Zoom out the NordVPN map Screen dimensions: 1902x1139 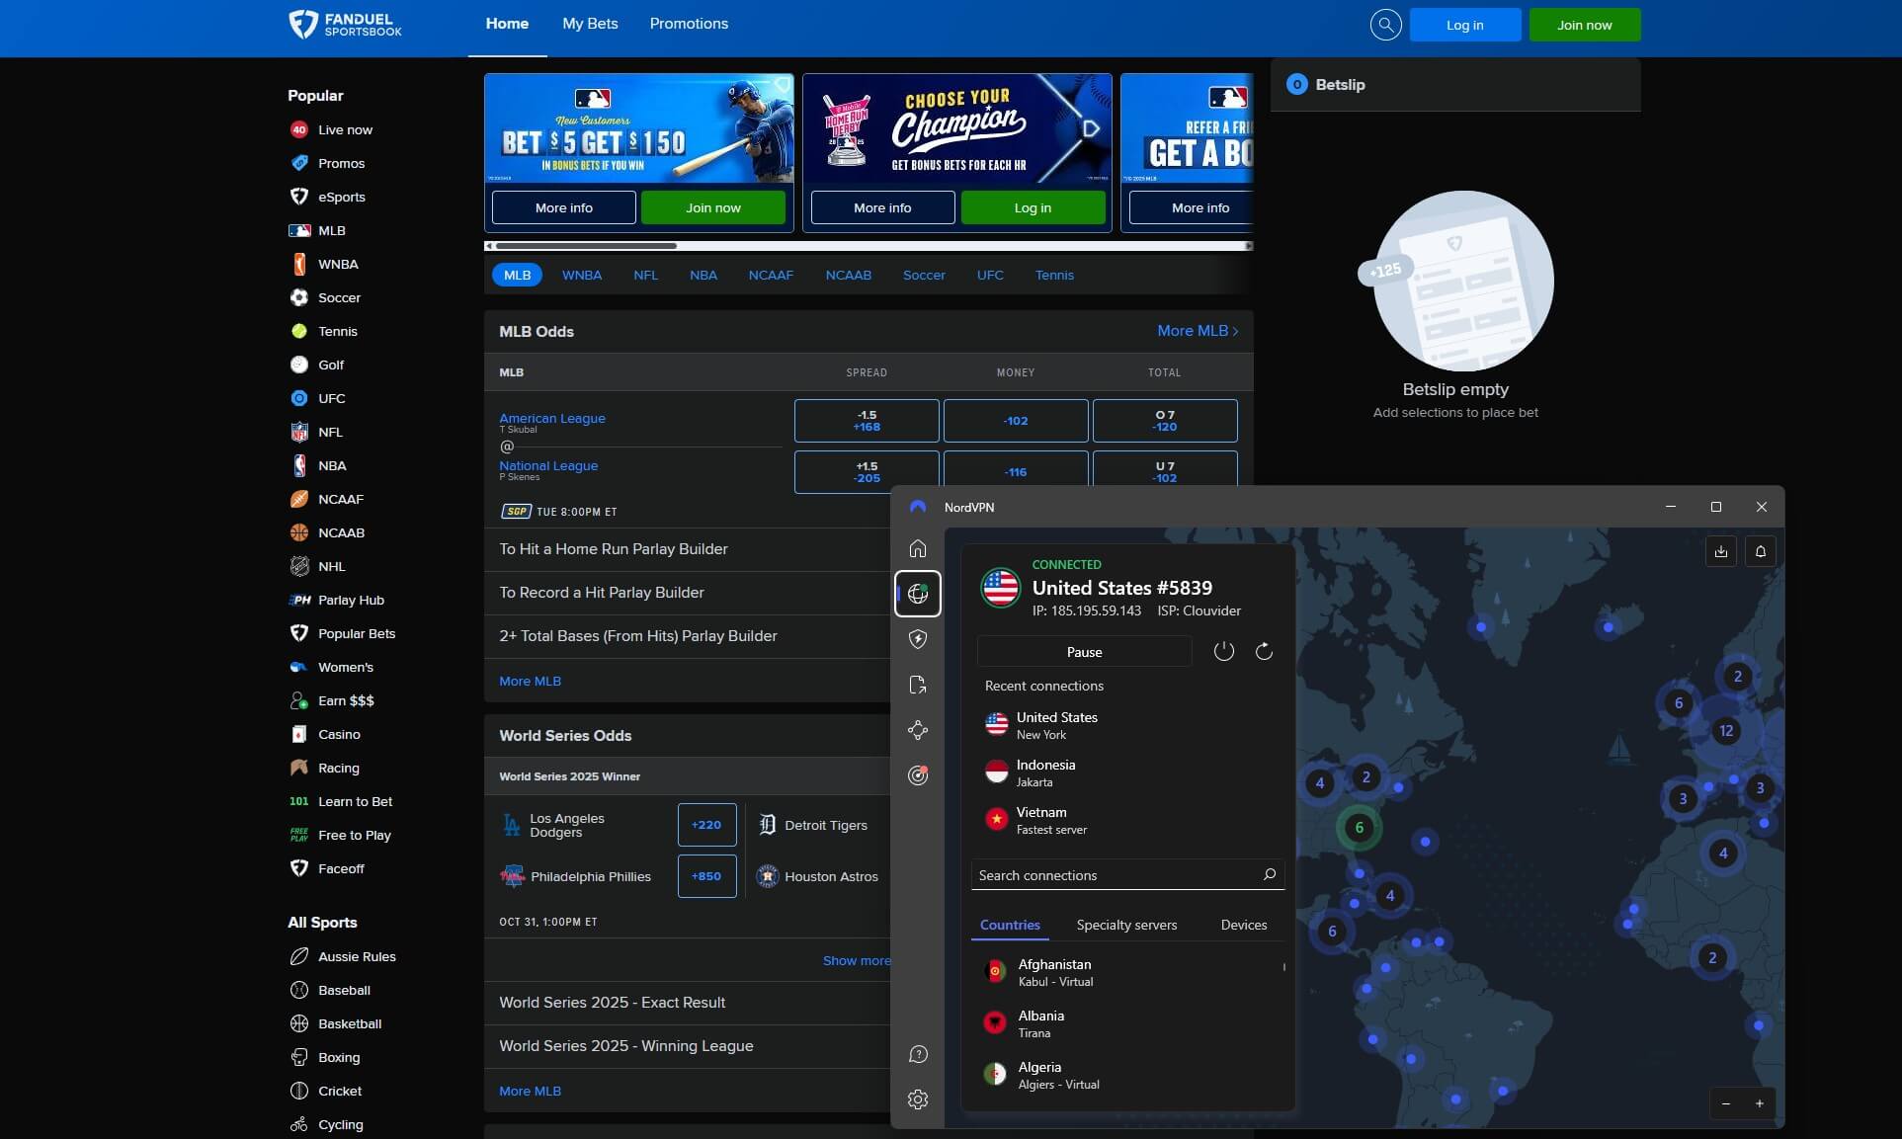pos(1726,1103)
